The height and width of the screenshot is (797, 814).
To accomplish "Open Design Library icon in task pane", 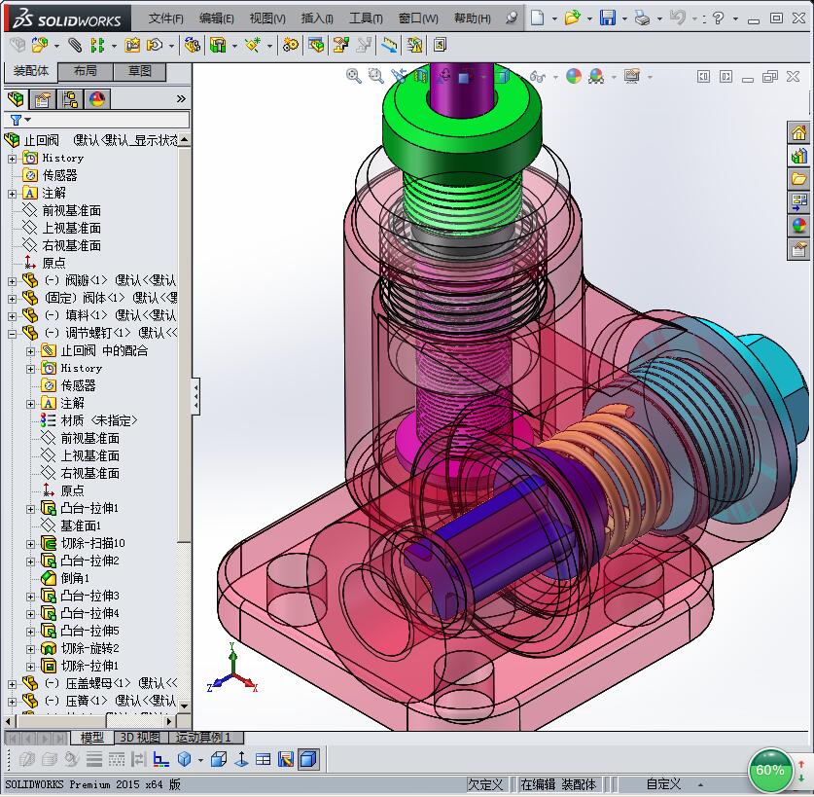I will [799, 156].
